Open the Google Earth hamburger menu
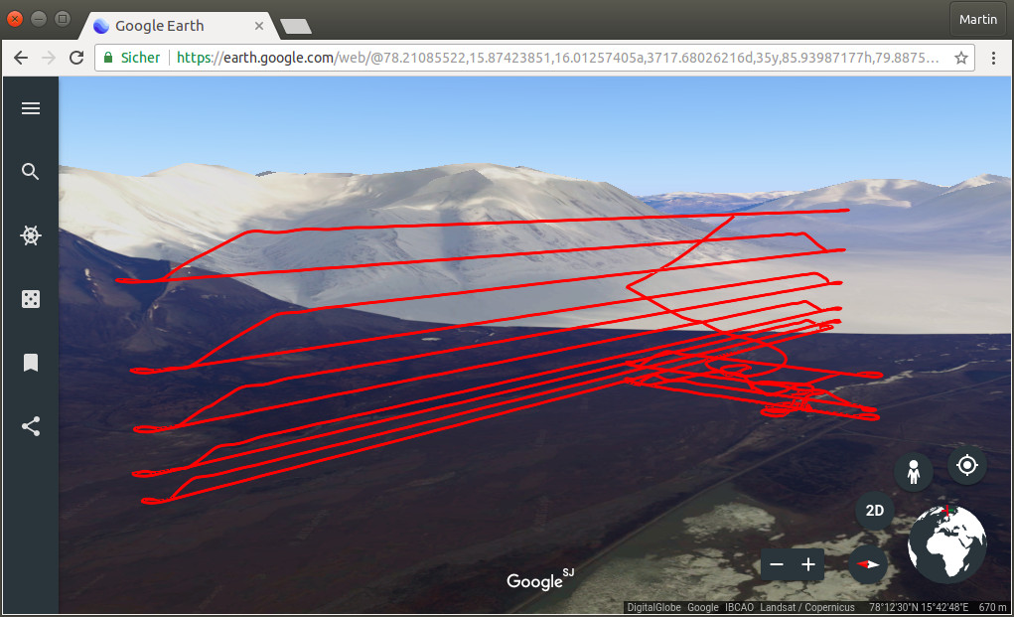The height and width of the screenshot is (617, 1014). [x=31, y=108]
